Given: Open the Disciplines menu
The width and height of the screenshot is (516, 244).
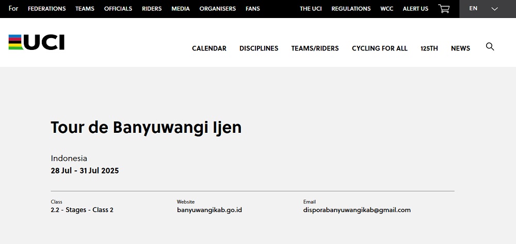Looking at the screenshot, I should pos(259,48).
